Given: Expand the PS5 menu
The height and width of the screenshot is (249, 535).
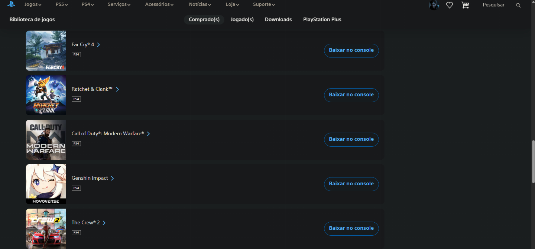Looking at the screenshot, I should pos(62,4).
